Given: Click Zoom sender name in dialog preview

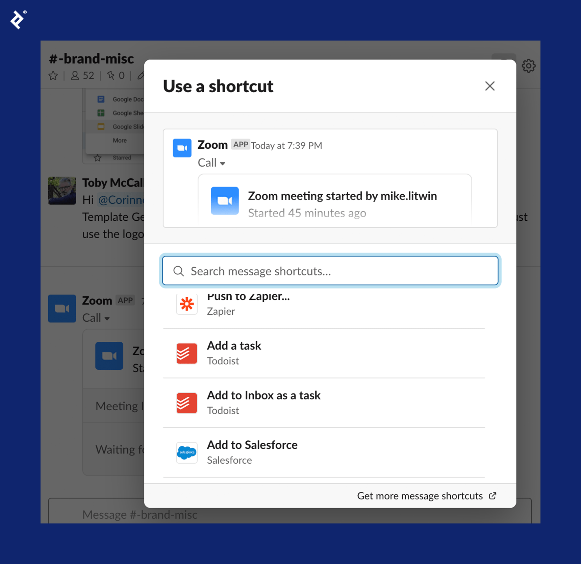Looking at the screenshot, I should pos(212,145).
